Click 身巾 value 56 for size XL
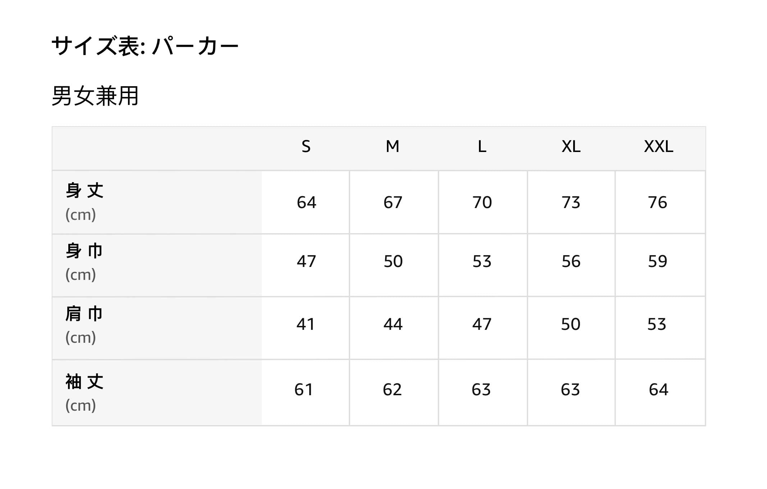This screenshot has height=489, width=767. click(571, 261)
